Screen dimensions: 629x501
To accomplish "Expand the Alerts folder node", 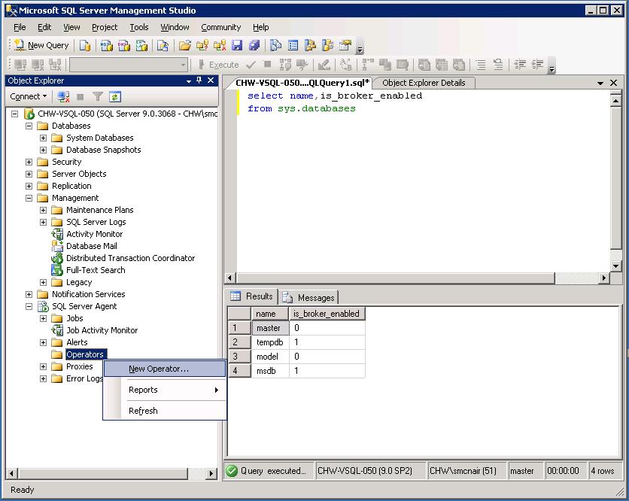I will click(x=44, y=342).
